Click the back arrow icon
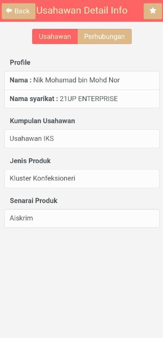The width and height of the screenshot is (163, 338). 9,11
